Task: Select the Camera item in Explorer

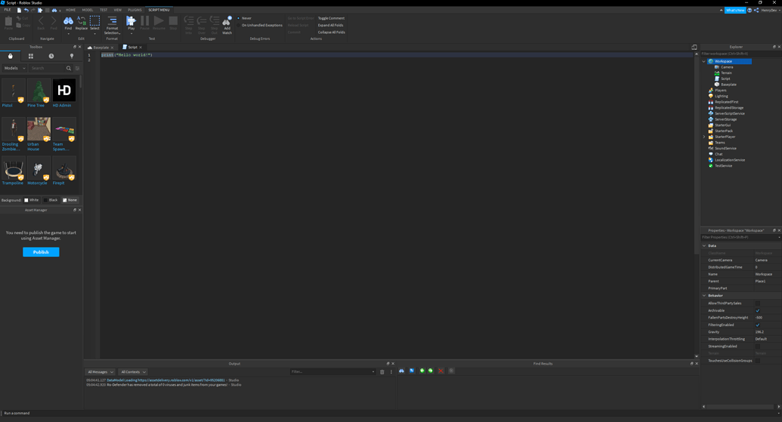Action: [x=727, y=66]
